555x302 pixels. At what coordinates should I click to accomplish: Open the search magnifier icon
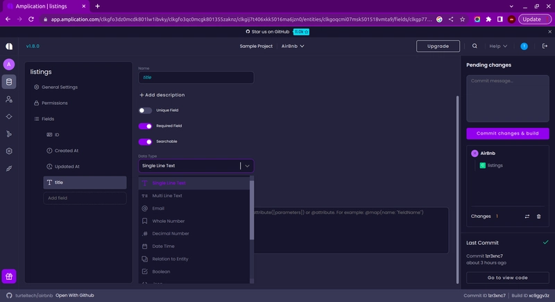click(x=475, y=46)
